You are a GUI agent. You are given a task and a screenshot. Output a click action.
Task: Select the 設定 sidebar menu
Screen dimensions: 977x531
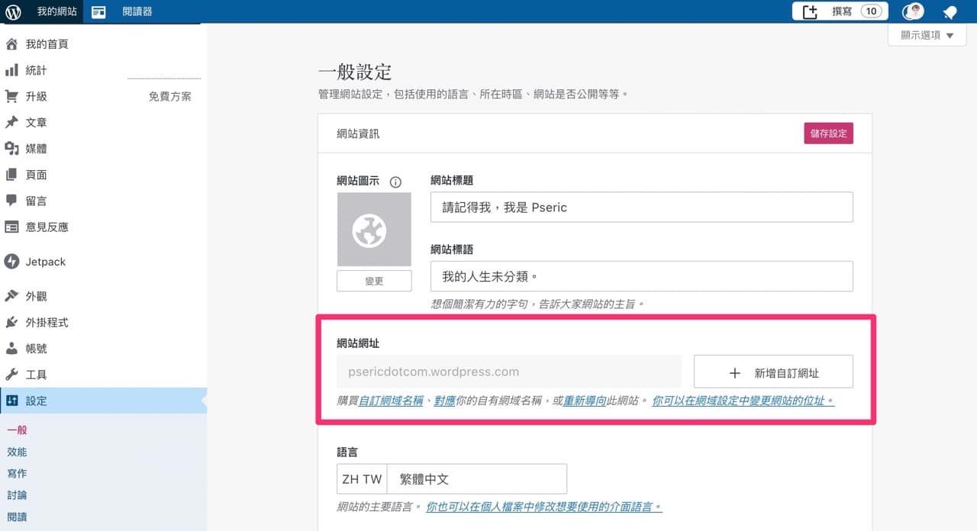tap(103, 401)
